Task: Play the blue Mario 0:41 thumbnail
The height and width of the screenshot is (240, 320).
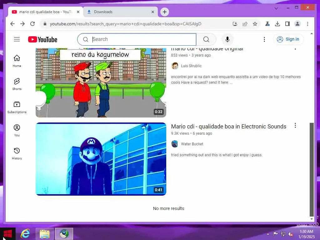Action: [101, 159]
